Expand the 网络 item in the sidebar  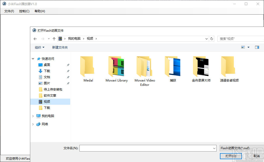coord(33,124)
